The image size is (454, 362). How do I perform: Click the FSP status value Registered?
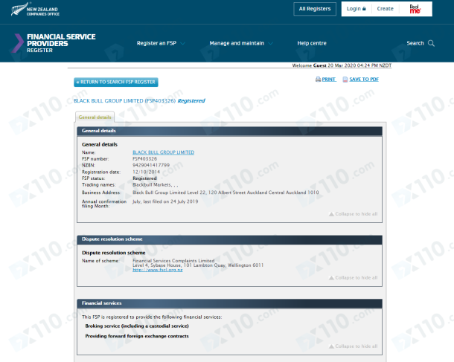144,178
